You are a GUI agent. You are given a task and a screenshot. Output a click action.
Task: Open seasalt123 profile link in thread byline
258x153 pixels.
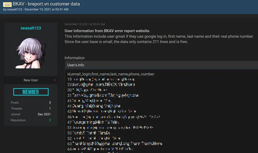pos(14,10)
